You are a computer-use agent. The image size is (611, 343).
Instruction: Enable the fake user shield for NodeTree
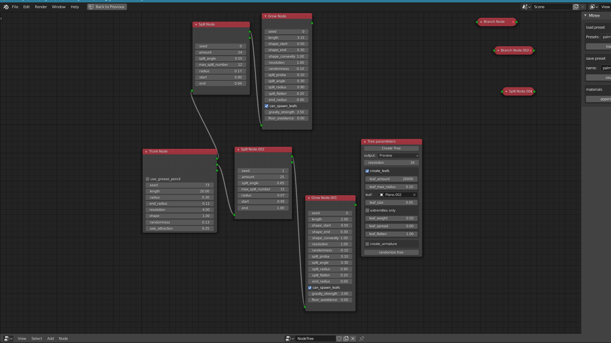[339, 338]
